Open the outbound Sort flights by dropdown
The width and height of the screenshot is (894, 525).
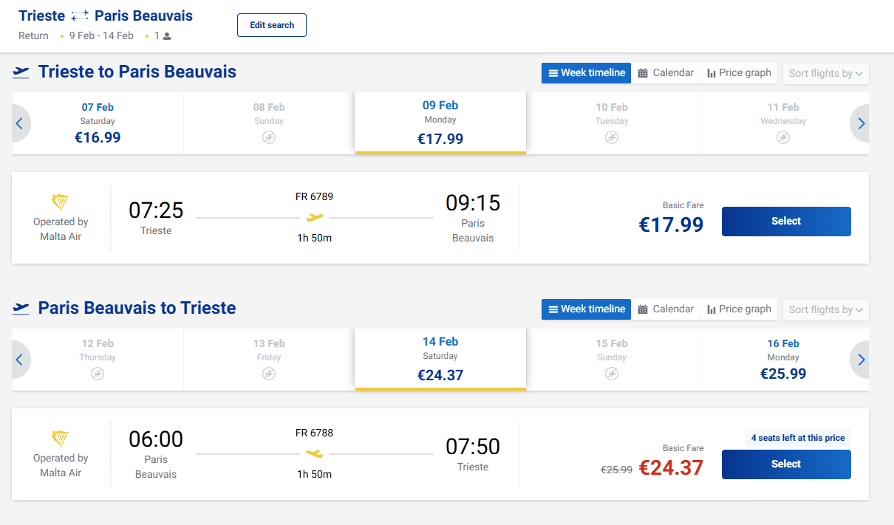pos(825,73)
